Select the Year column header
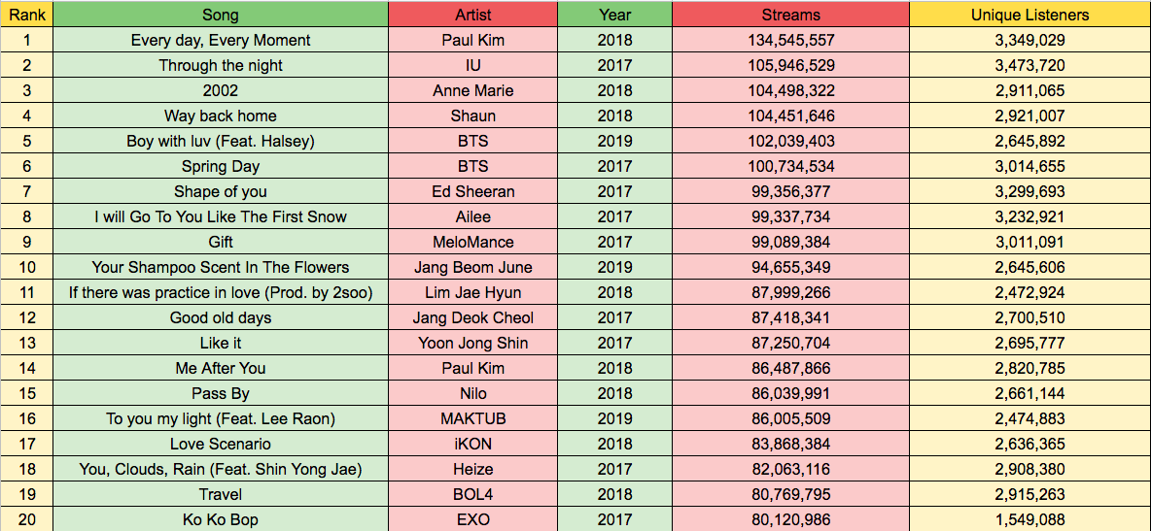 pos(614,15)
